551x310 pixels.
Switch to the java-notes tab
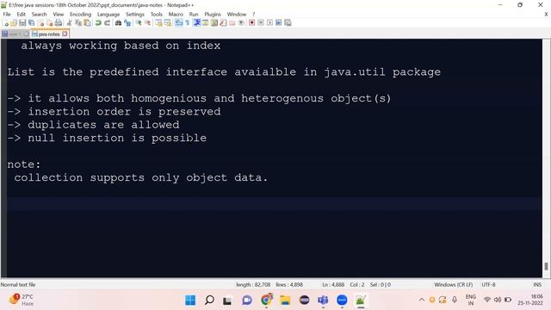tap(49, 34)
